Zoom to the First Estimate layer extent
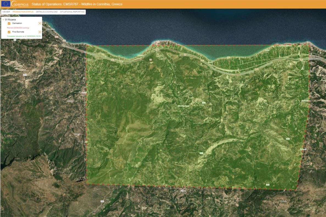The image size is (326, 217). 40,32
